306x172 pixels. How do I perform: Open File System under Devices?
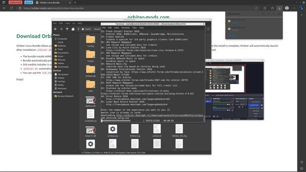click(62, 75)
